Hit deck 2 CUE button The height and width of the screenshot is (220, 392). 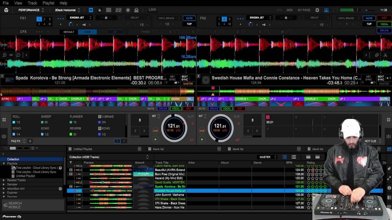[202, 131]
